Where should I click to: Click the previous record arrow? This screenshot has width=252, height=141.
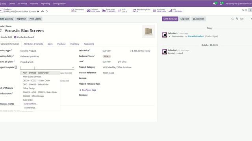(250, 10)
